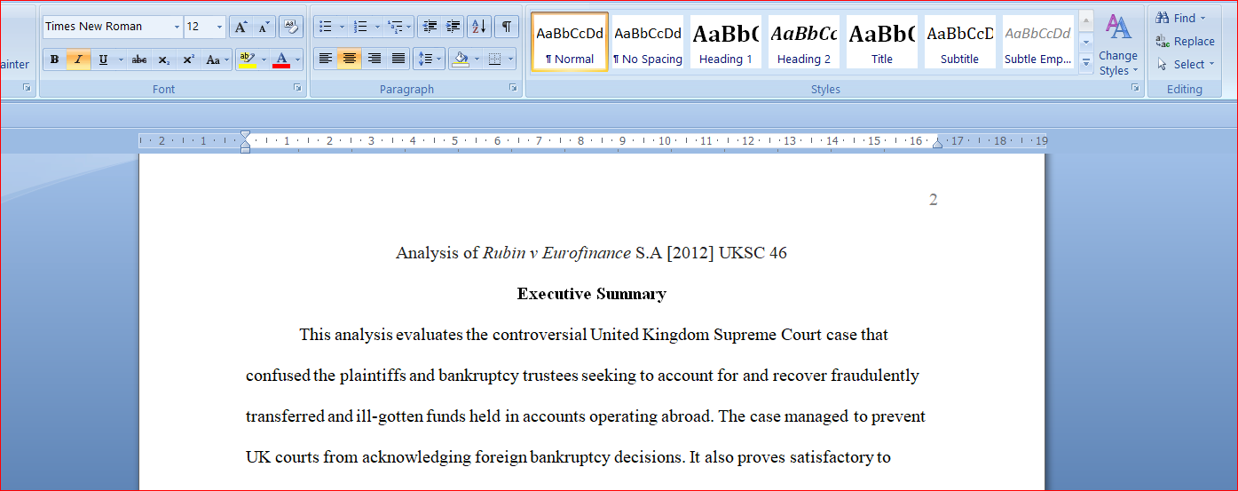Click the Executive Summary heading
Screen dimensions: 1238x491
pyautogui.click(x=592, y=294)
